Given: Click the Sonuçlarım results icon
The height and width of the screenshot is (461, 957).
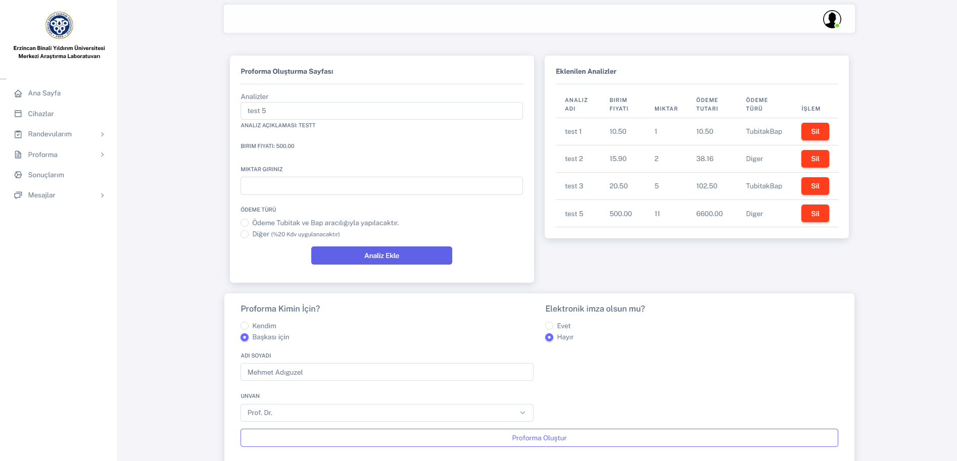Looking at the screenshot, I should tap(18, 175).
